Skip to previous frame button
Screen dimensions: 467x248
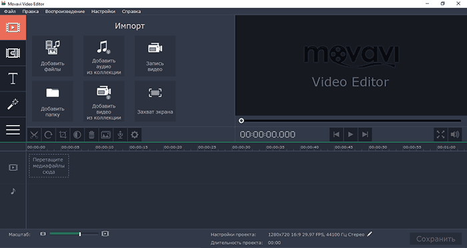coord(336,135)
